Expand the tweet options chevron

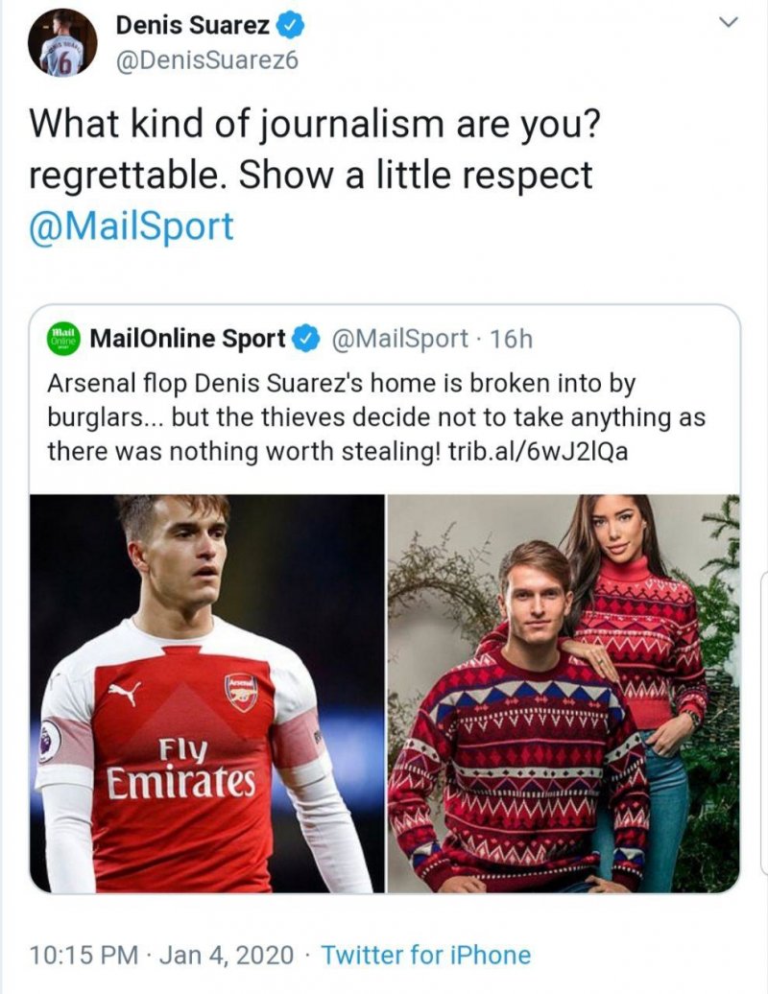coord(729,23)
